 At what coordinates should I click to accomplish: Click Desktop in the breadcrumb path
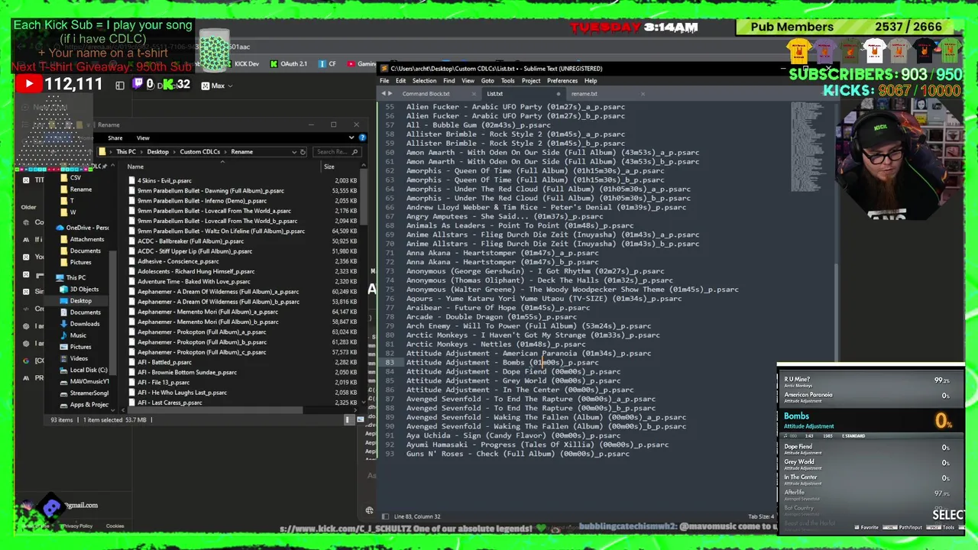(x=157, y=152)
